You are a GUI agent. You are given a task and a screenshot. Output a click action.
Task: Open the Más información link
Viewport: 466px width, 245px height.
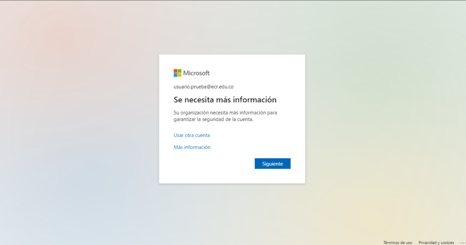tap(192, 147)
